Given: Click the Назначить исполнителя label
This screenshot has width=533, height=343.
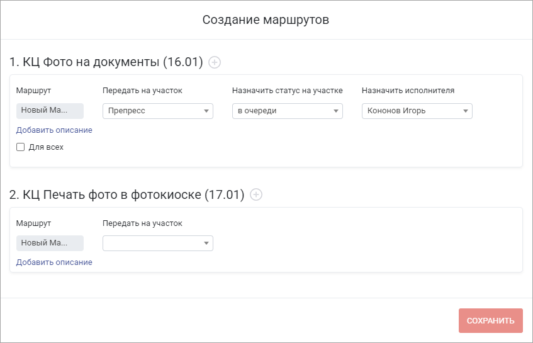Looking at the screenshot, I should [x=408, y=91].
